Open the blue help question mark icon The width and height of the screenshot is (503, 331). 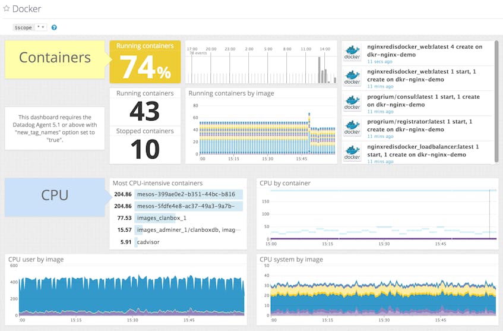54,27
